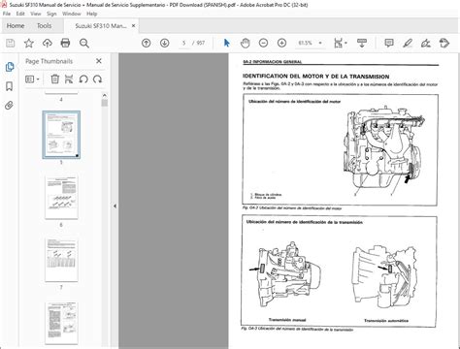Select the Hand pan tool
The width and height of the screenshot is (460, 349).
[x=246, y=43]
